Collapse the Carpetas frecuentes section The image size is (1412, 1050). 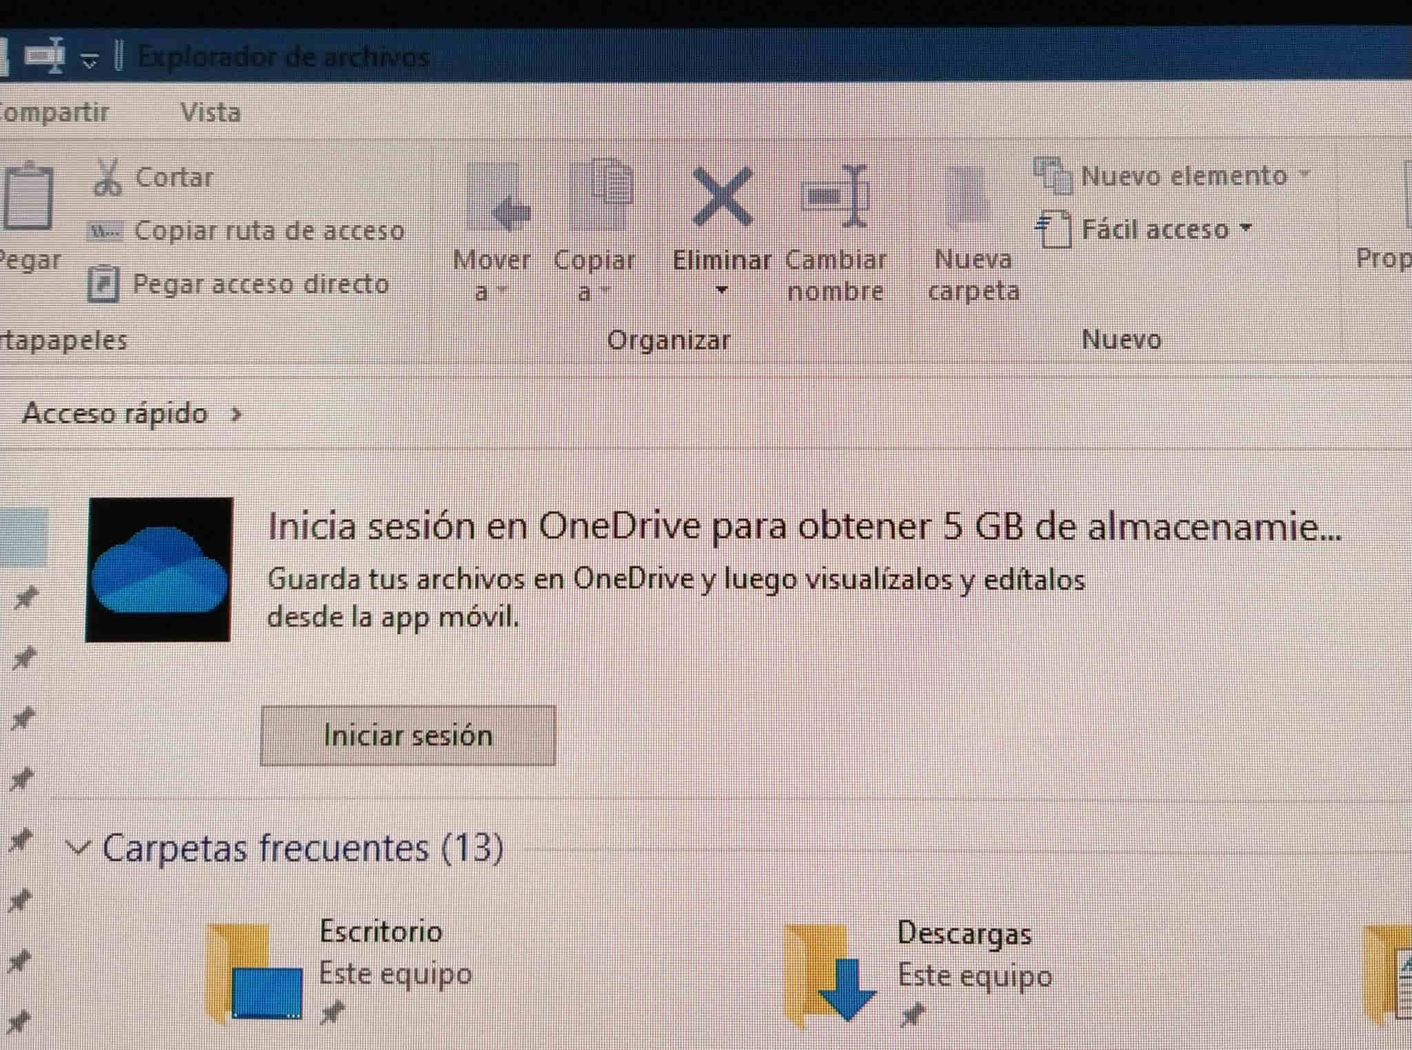click(x=80, y=847)
